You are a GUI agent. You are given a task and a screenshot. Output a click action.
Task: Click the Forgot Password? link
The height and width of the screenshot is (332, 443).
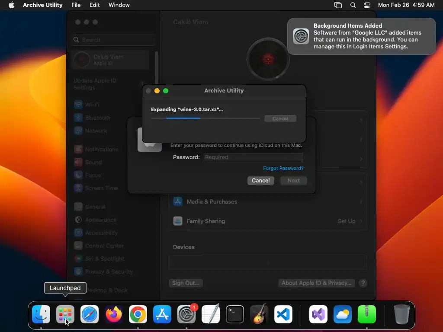pos(283,168)
